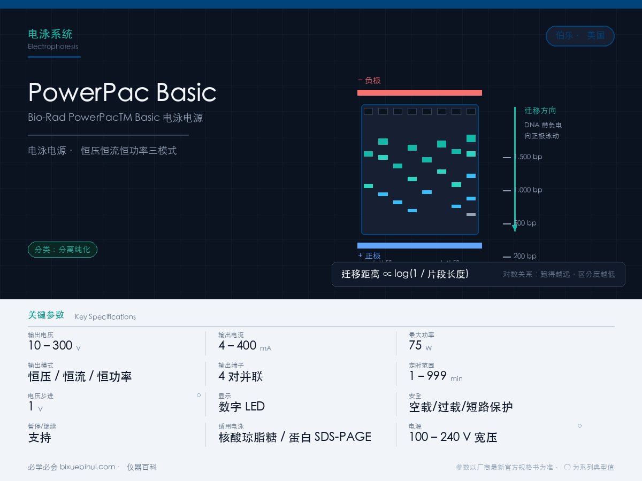Select the 电泳系统 header title
The image size is (642, 481).
coord(50,34)
